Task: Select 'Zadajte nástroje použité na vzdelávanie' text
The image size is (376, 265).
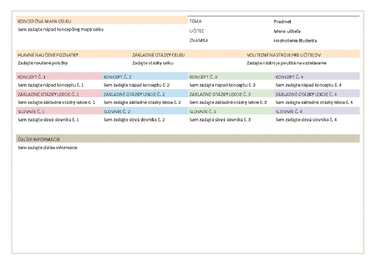Action: (286, 63)
